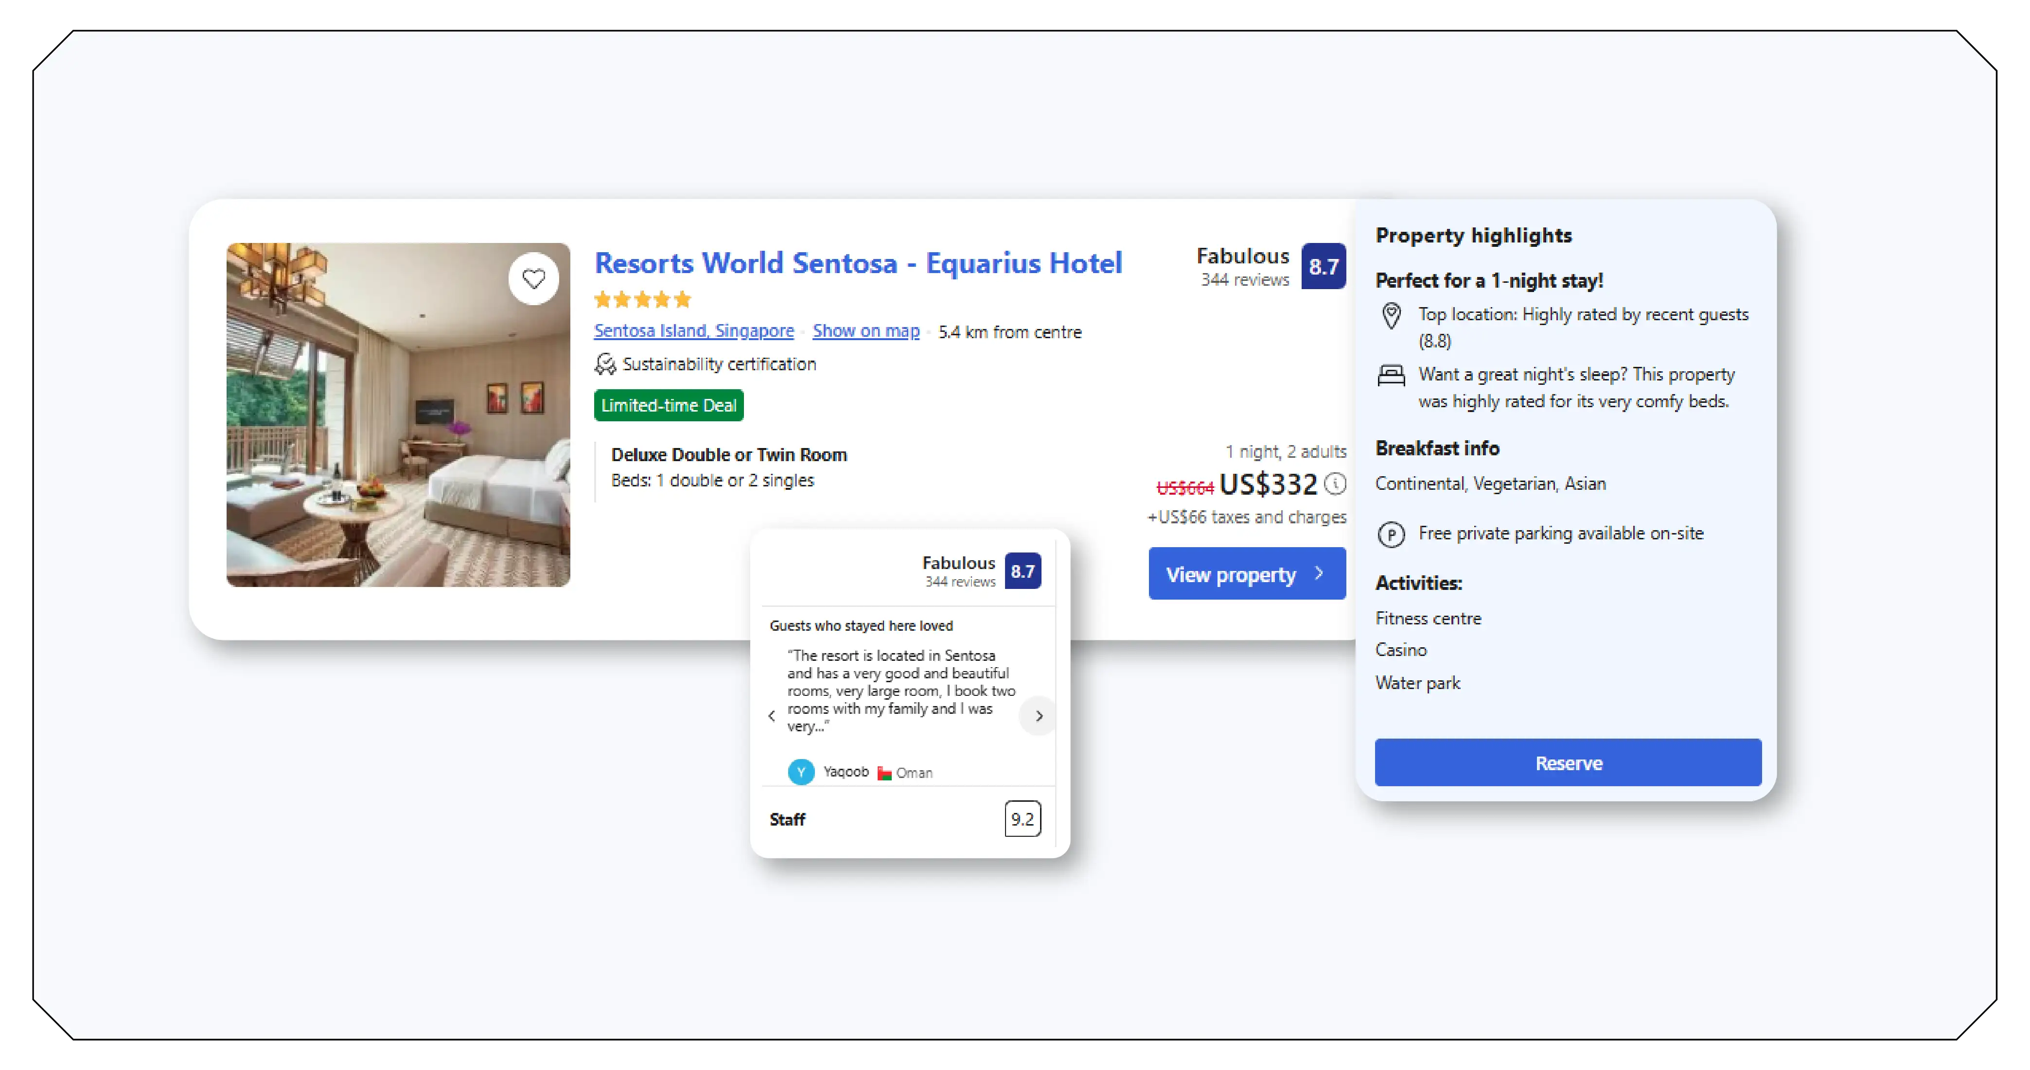This screenshot has width=2030, height=1070.
Task: Click the location pin highlight icon
Action: [x=1391, y=316]
